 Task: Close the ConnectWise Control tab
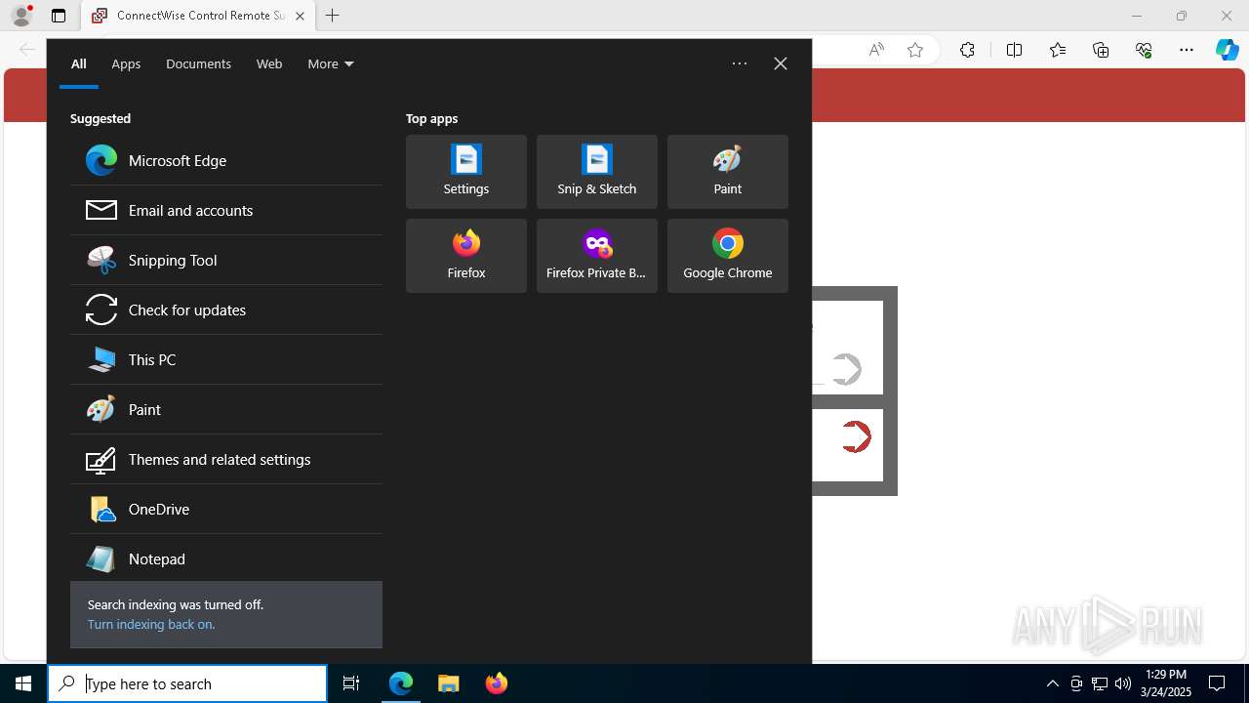point(300,16)
